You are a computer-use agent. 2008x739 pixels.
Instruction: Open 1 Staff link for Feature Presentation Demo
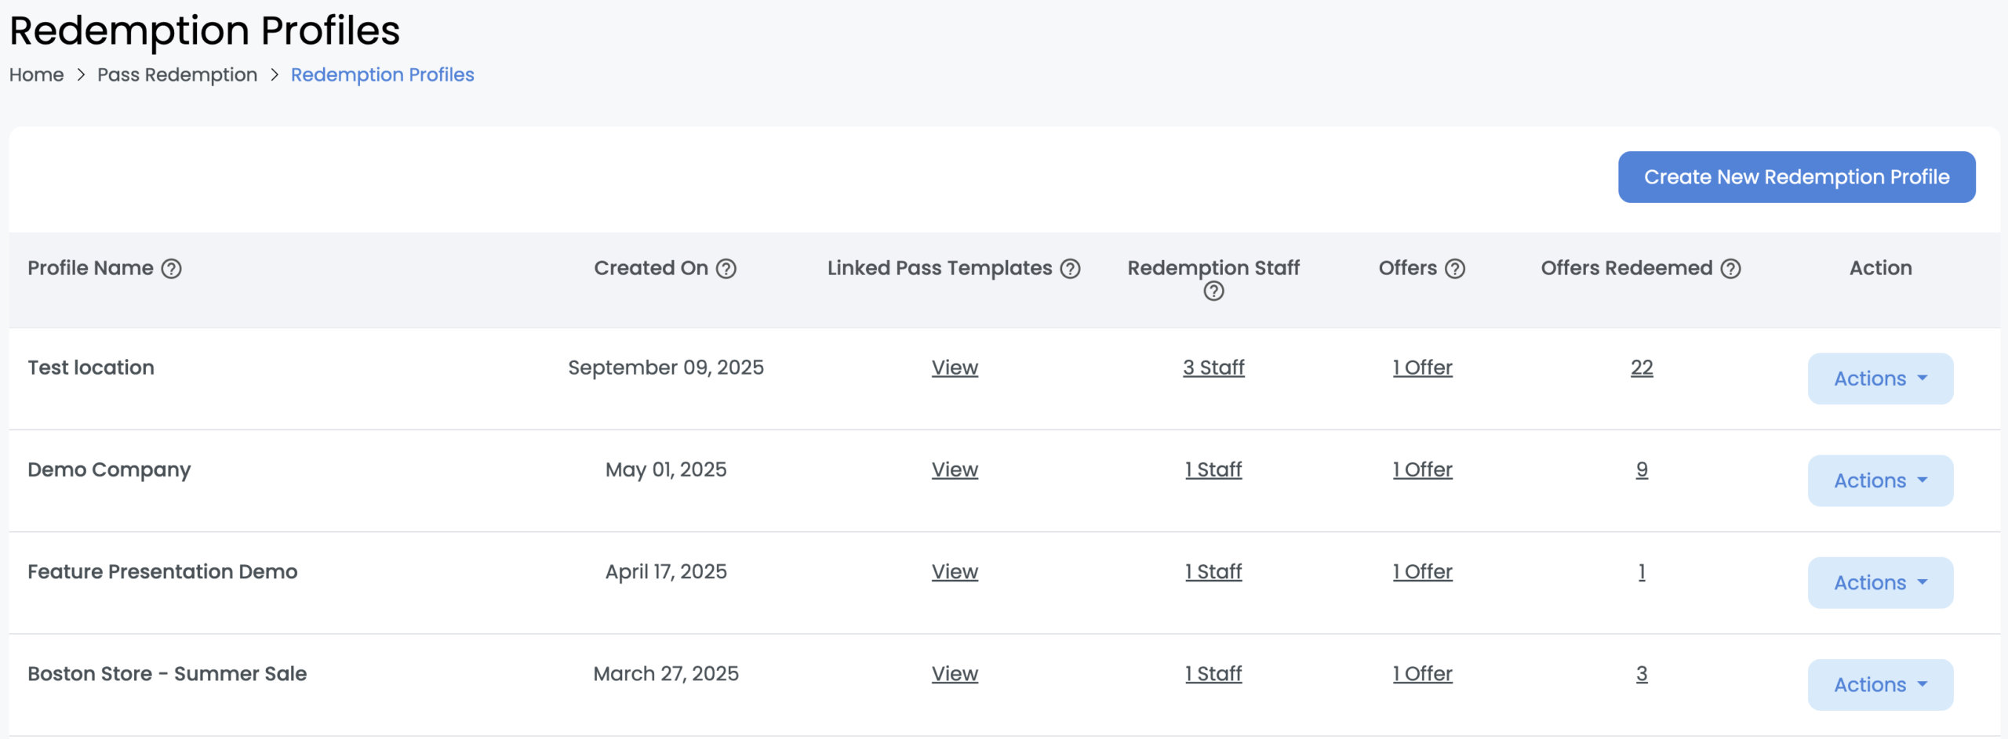pos(1213,571)
